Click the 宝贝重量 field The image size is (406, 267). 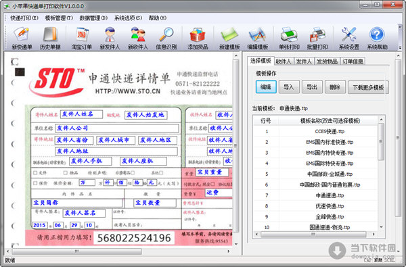coord(212,172)
